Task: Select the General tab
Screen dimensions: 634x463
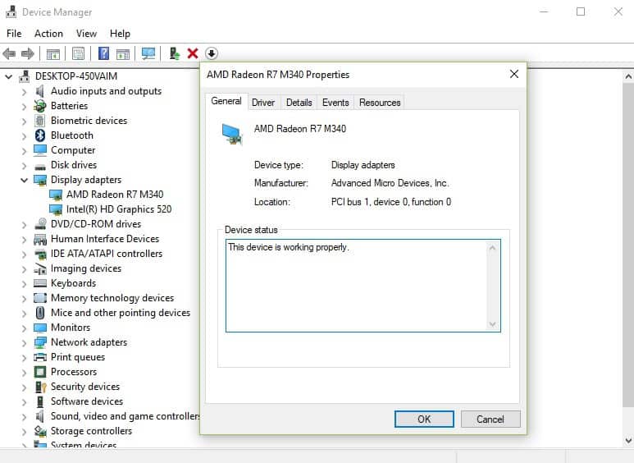Action: [x=226, y=101]
